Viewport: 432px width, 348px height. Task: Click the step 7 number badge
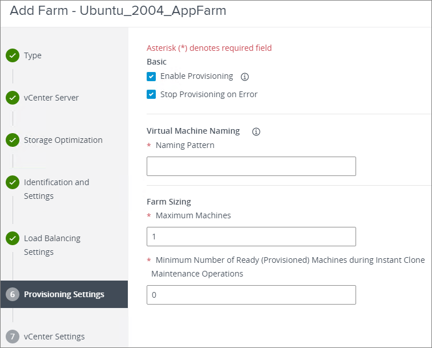tap(13, 336)
